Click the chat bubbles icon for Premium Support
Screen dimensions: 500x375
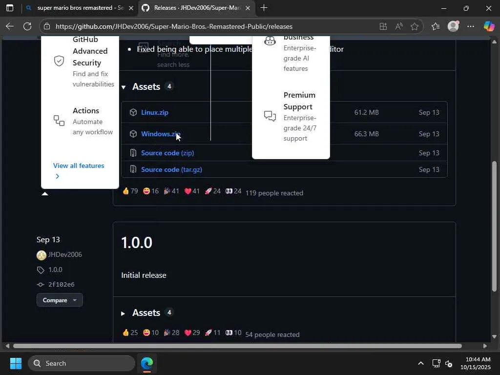pyautogui.click(x=270, y=116)
